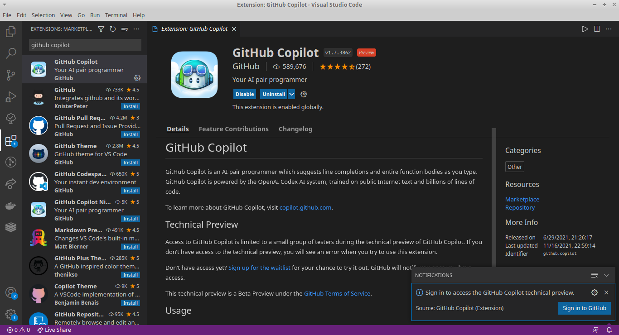
Task: Click the extension search input field
Action: click(85, 45)
